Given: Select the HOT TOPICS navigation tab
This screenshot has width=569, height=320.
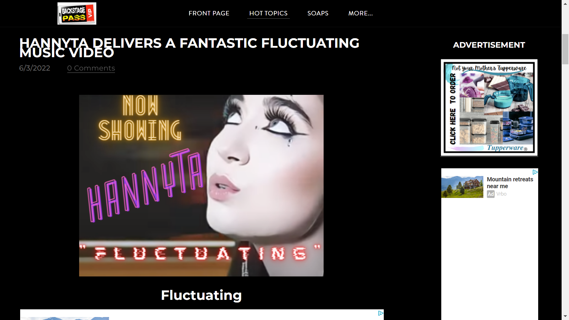Looking at the screenshot, I should point(268,13).
